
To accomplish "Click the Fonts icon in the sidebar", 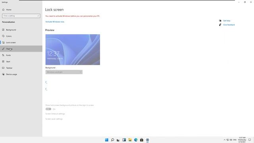I will pos(3,55).
